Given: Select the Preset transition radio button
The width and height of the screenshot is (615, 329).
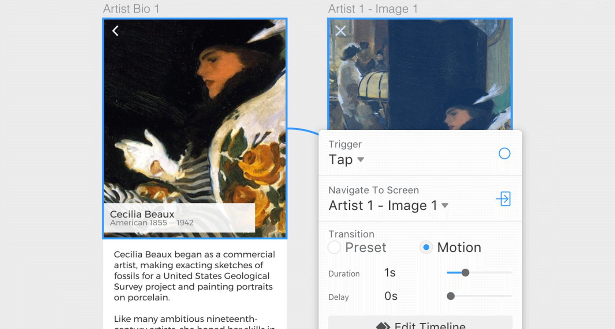Looking at the screenshot, I should pos(334,247).
